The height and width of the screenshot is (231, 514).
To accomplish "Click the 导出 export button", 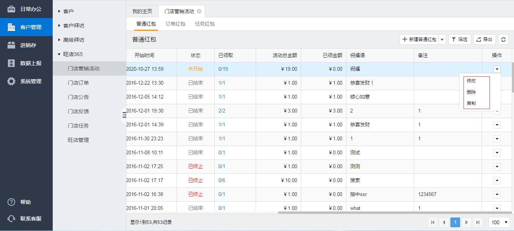I will [484, 40].
